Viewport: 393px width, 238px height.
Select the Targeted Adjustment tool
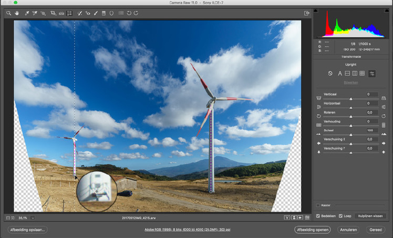click(x=43, y=13)
